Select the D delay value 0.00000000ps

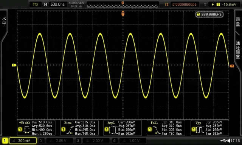pyautogui.click(x=185, y=5)
